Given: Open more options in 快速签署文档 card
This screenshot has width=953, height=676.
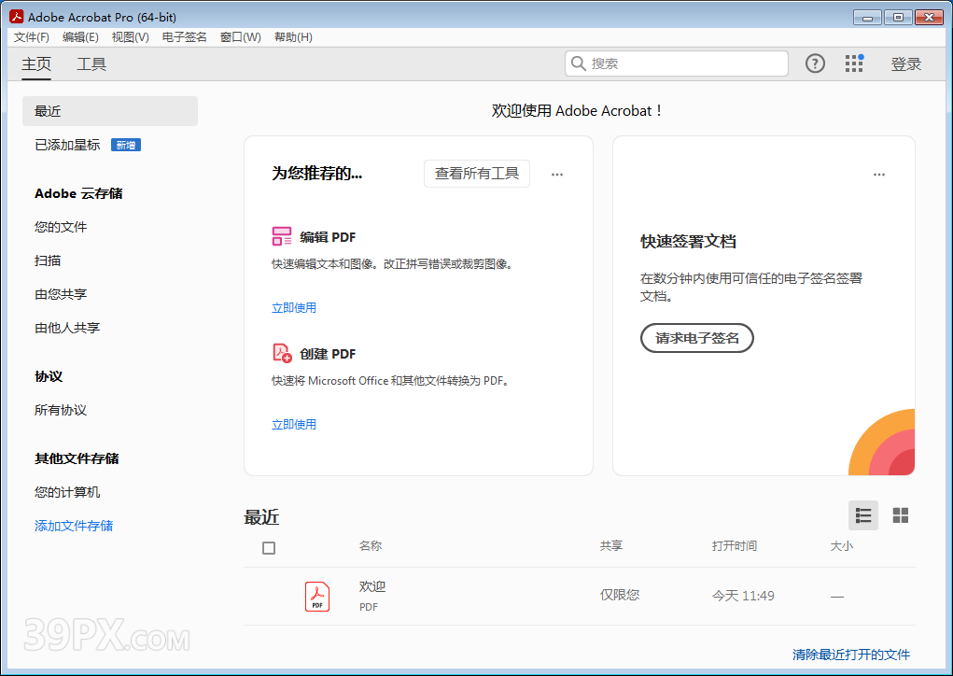Looking at the screenshot, I should click(879, 175).
